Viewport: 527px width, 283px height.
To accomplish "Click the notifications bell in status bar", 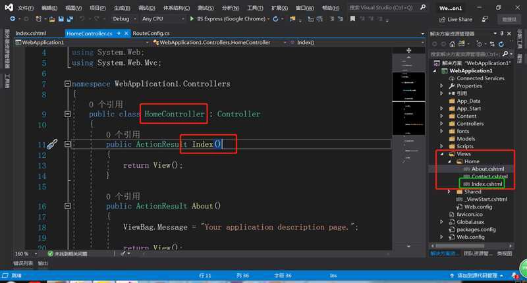I will pyautogui.click(x=514, y=275).
